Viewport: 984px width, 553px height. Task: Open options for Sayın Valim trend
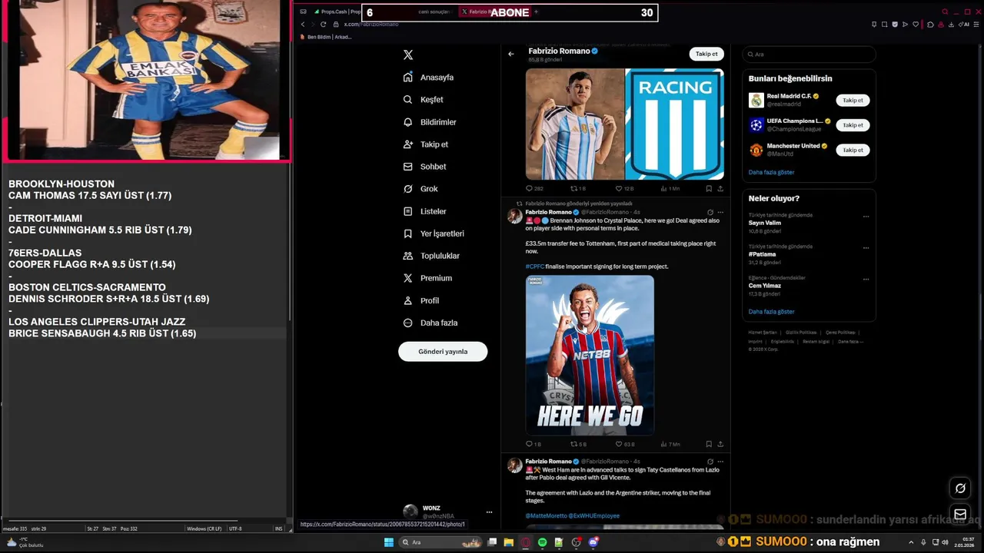866,216
